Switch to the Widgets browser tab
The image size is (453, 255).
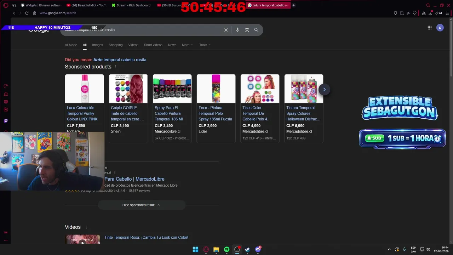[41, 5]
